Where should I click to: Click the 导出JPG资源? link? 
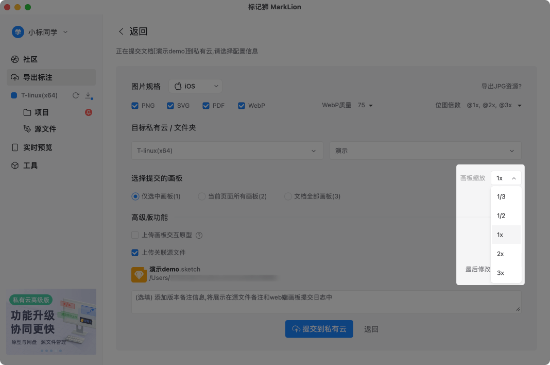coord(501,87)
